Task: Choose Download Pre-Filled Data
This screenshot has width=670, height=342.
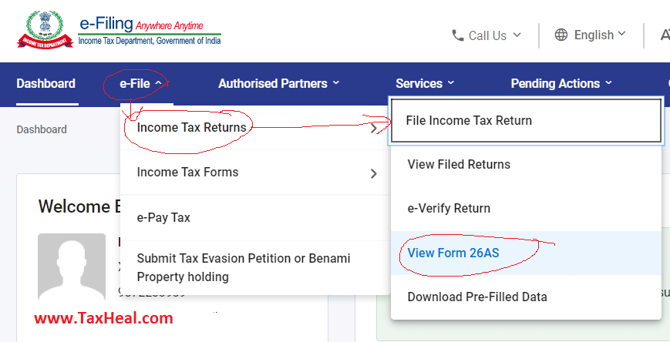Action: point(477,297)
